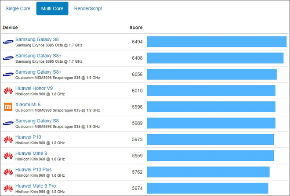Viewport: 290px width, 196px height.
Task: Open the Xiaomi MI 6 device link
Action: coord(28,104)
